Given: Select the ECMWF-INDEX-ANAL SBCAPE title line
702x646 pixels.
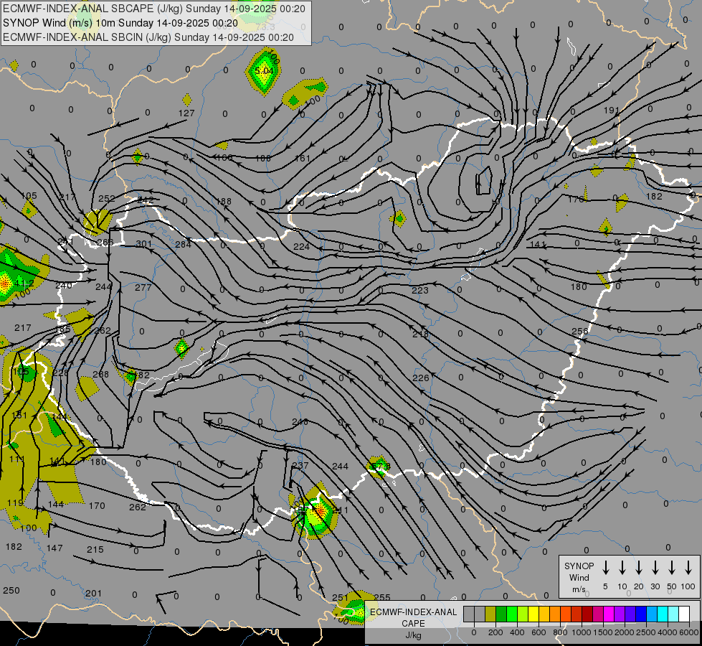Looking at the screenshot, I should (154, 9).
